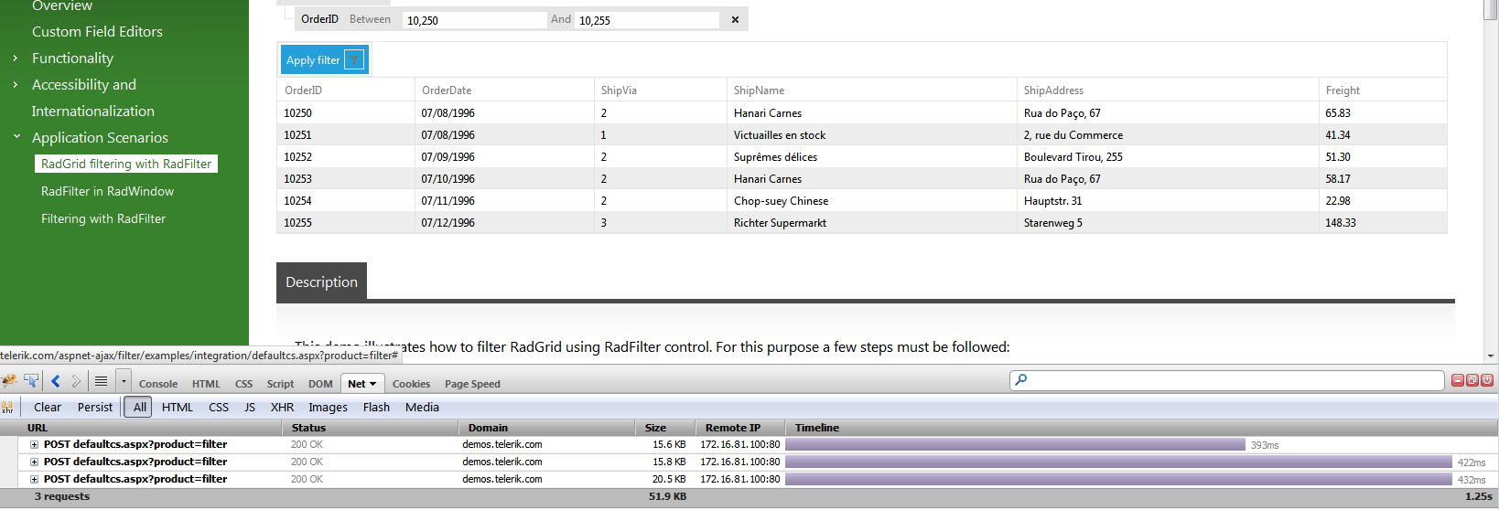
Task: Click the command line lines icon
Action: (102, 381)
